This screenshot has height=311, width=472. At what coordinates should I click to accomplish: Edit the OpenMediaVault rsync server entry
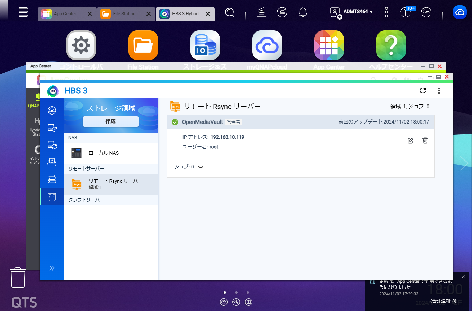(410, 140)
